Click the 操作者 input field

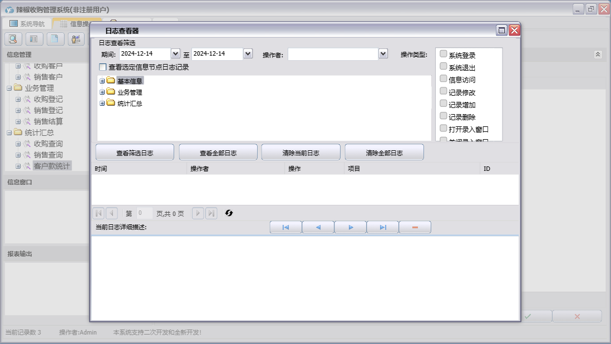(333, 54)
